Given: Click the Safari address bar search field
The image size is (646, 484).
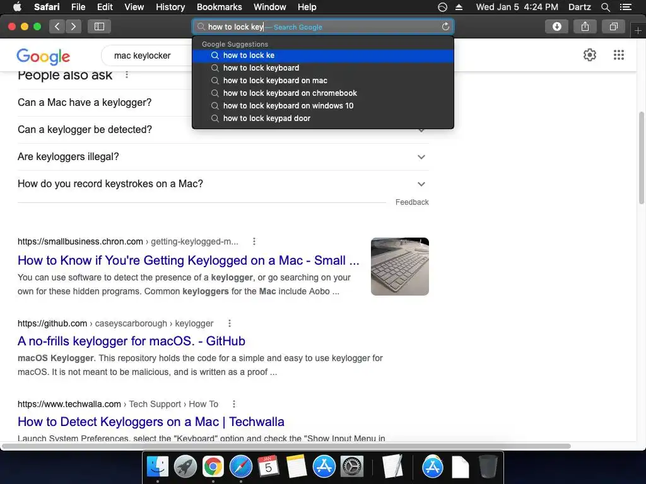Looking at the screenshot, I should point(323,26).
